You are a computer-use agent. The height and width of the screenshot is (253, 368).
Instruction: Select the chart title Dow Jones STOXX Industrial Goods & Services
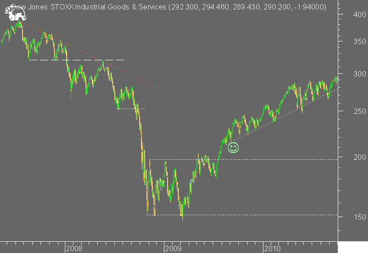[88, 7]
